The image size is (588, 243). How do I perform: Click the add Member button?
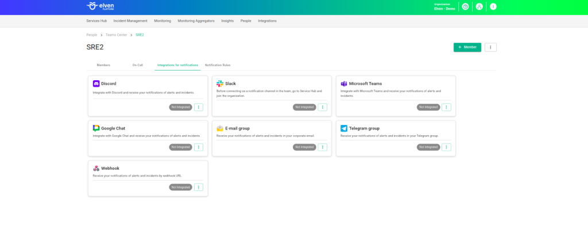(467, 47)
